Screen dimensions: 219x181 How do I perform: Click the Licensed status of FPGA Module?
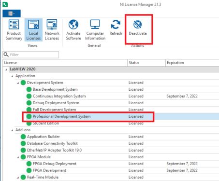(136, 157)
